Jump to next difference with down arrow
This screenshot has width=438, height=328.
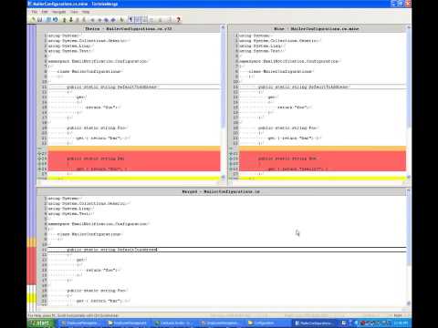(x=71, y=20)
